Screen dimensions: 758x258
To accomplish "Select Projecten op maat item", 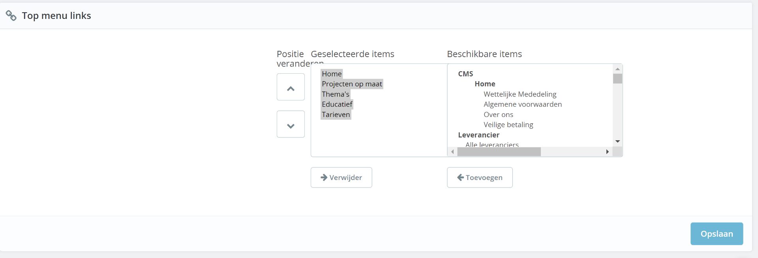I will pyautogui.click(x=352, y=84).
